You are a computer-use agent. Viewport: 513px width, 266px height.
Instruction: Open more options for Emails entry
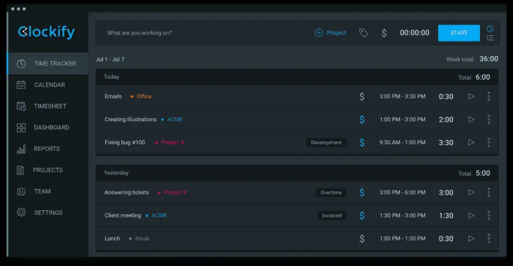click(x=489, y=96)
